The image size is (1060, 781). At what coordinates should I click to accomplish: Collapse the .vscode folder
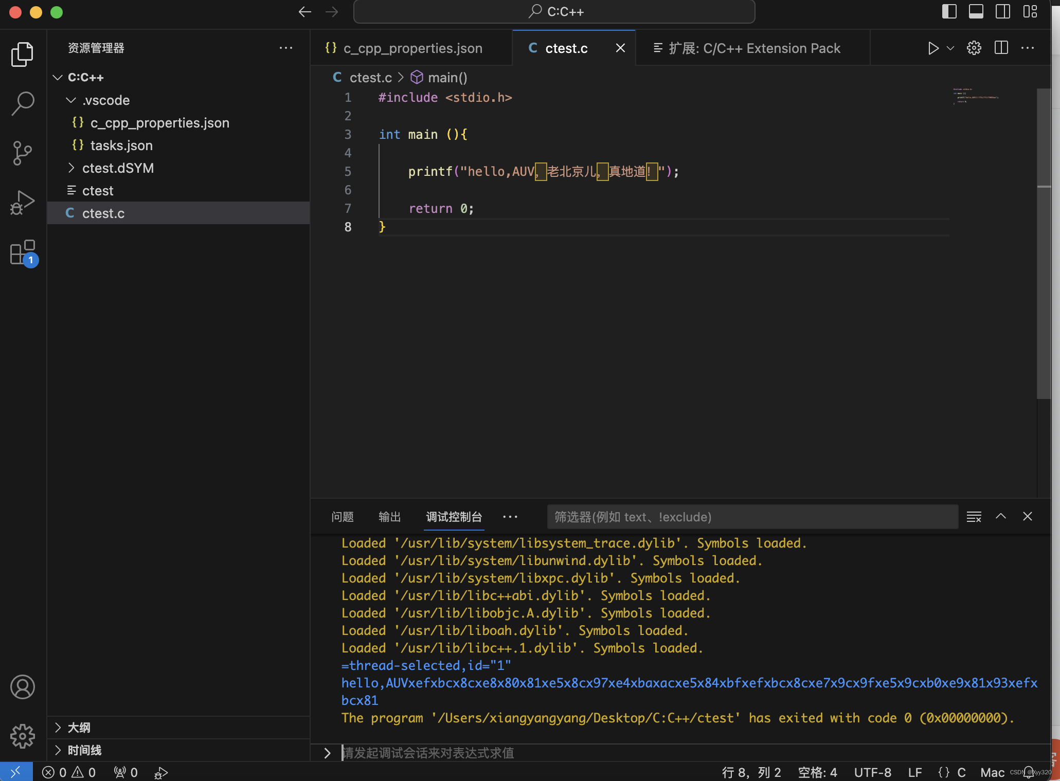coord(71,100)
